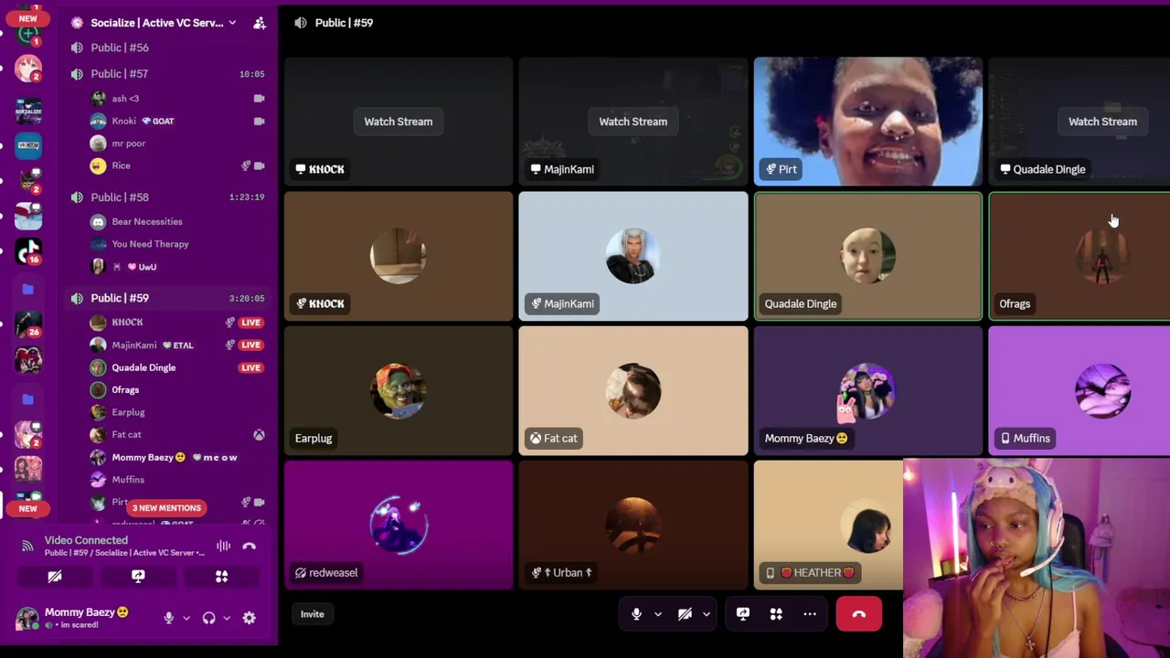The width and height of the screenshot is (1170, 658).
Task: Open microphone options arrow in call toolbar
Action: 657,614
